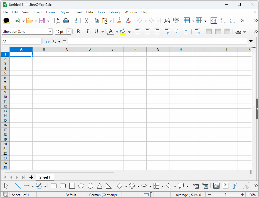Toggle Align Right text alignment
Screen dimensions: 259x198
tap(156, 31)
